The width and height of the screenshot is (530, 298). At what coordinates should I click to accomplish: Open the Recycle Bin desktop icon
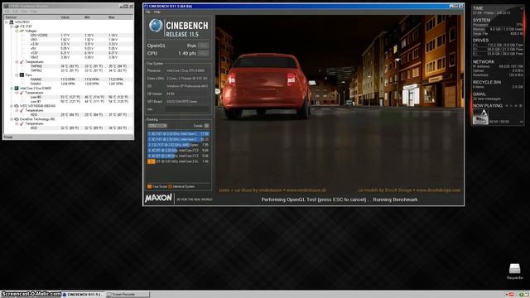coord(514,272)
